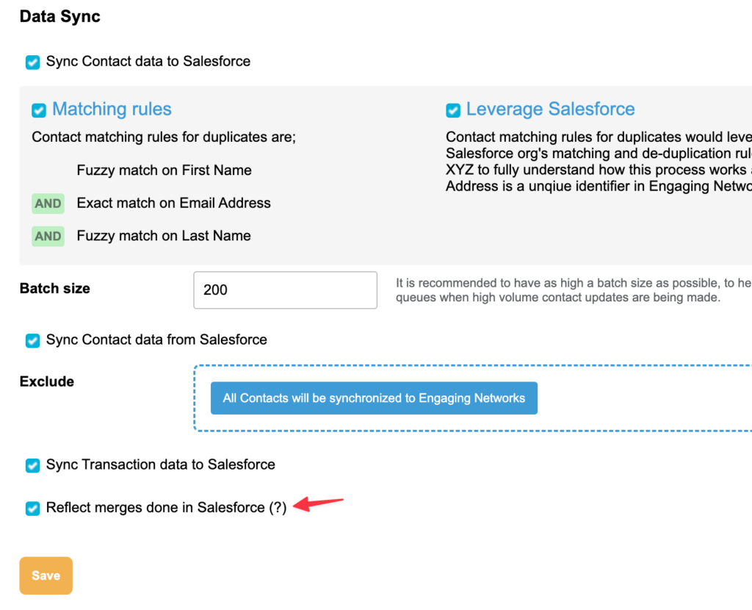
Task: Click the Batch size input field
Action: coord(285,290)
